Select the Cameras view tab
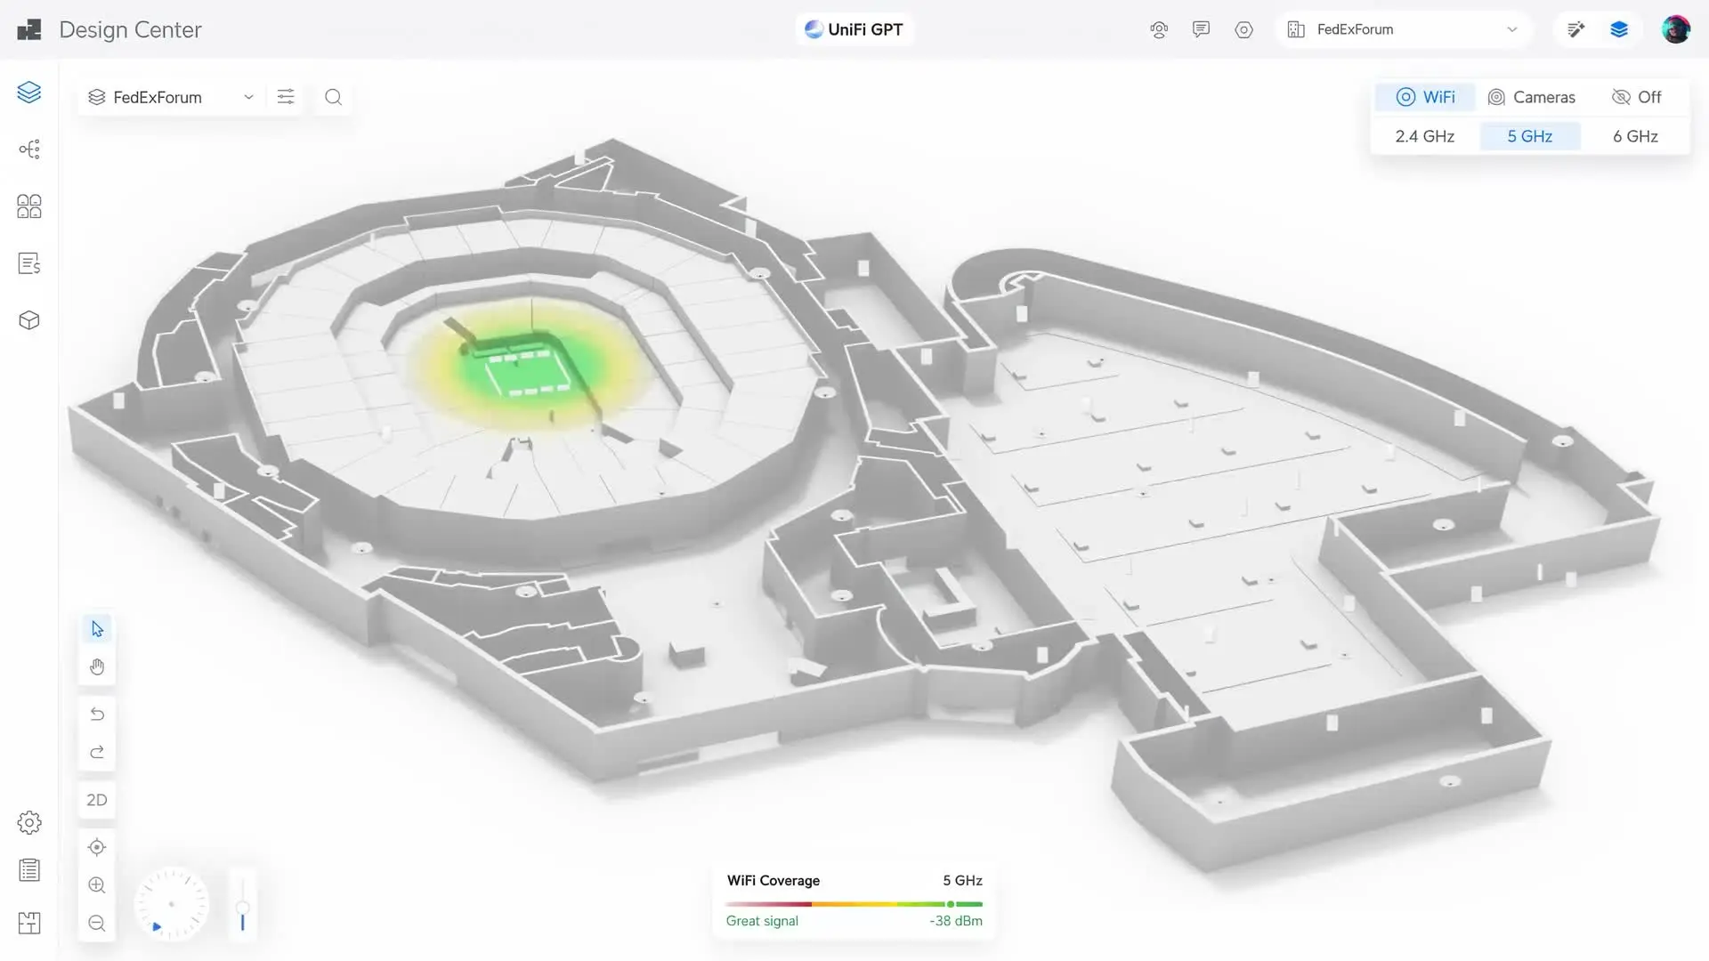This screenshot has width=1709, height=961. pos(1531,97)
